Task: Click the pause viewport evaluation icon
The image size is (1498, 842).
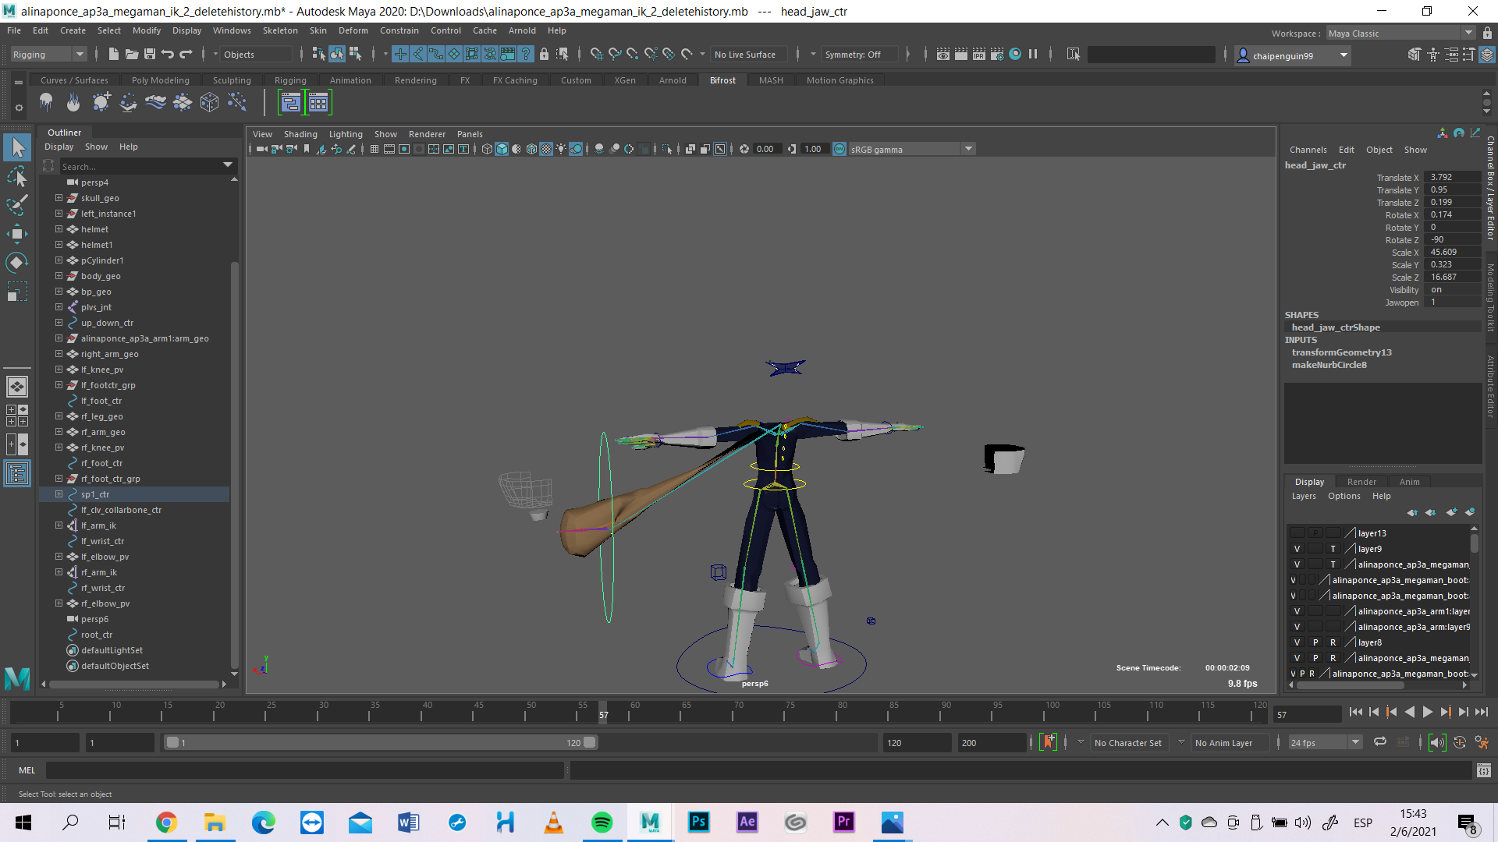Action: tap(1033, 54)
